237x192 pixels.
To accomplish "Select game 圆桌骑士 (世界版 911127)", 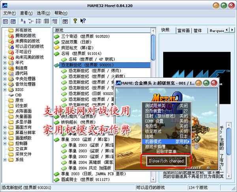I will click(85, 180).
